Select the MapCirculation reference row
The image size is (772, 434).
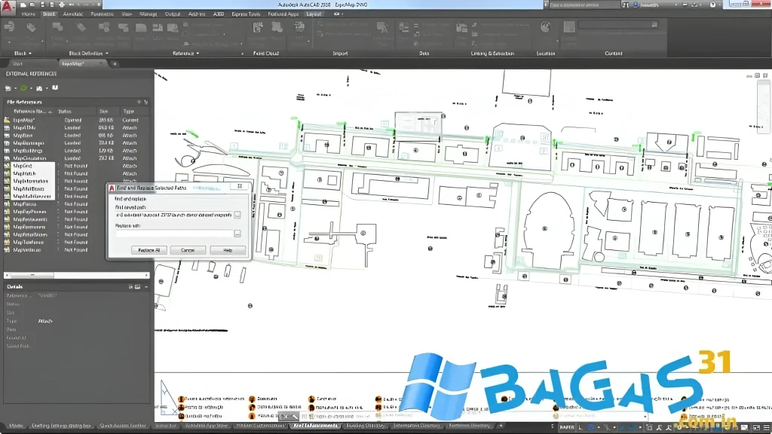pos(76,158)
